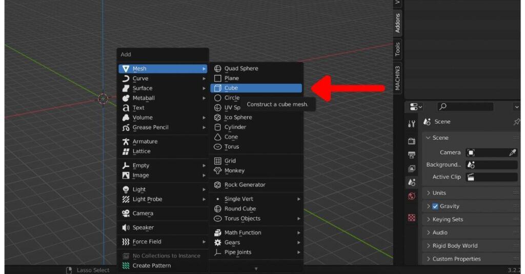Open the Tool properties tab
525x274 pixels.
tap(411, 124)
